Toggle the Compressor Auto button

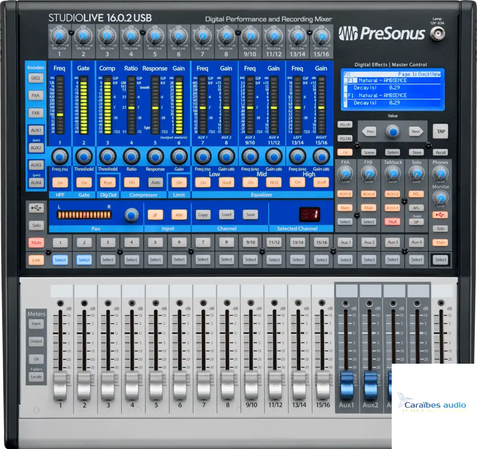pyautogui.click(x=155, y=182)
